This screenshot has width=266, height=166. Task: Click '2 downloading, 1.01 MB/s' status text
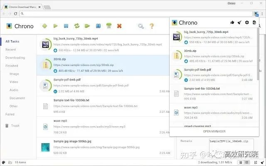click(x=215, y=162)
